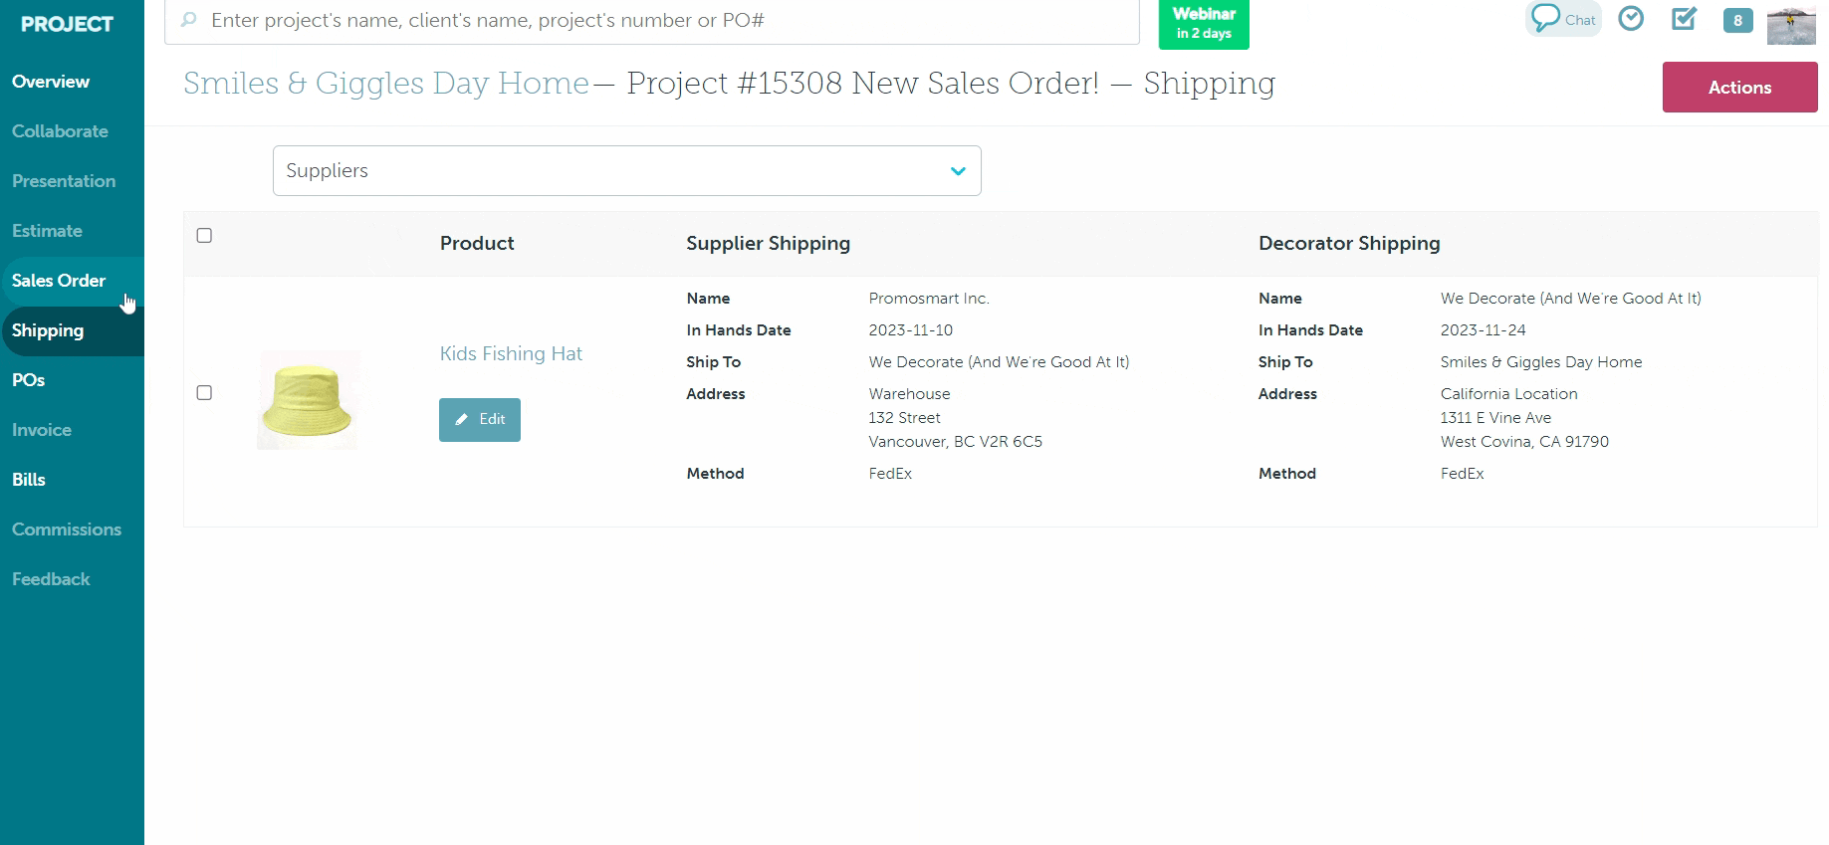This screenshot has height=845, width=1829.
Task: Check the Kids Fishing Hat row checkbox
Action: point(204,393)
